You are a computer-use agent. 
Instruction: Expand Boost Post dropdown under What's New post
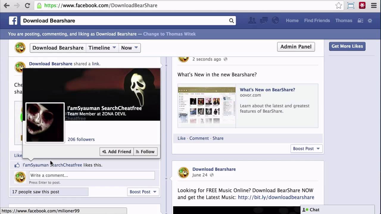click(x=306, y=149)
